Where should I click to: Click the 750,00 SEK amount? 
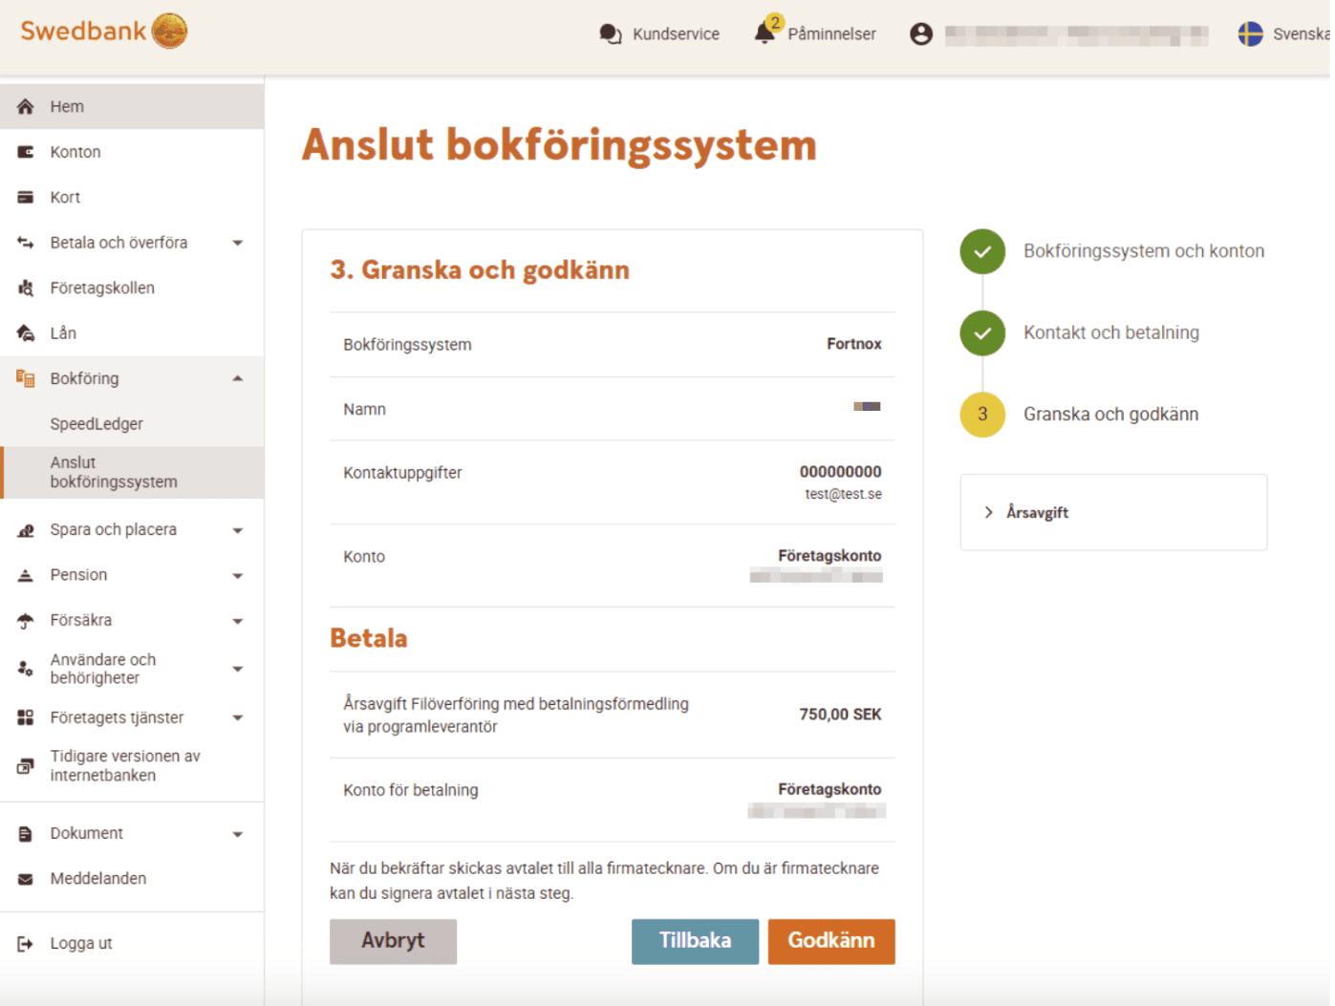[x=841, y=715]
